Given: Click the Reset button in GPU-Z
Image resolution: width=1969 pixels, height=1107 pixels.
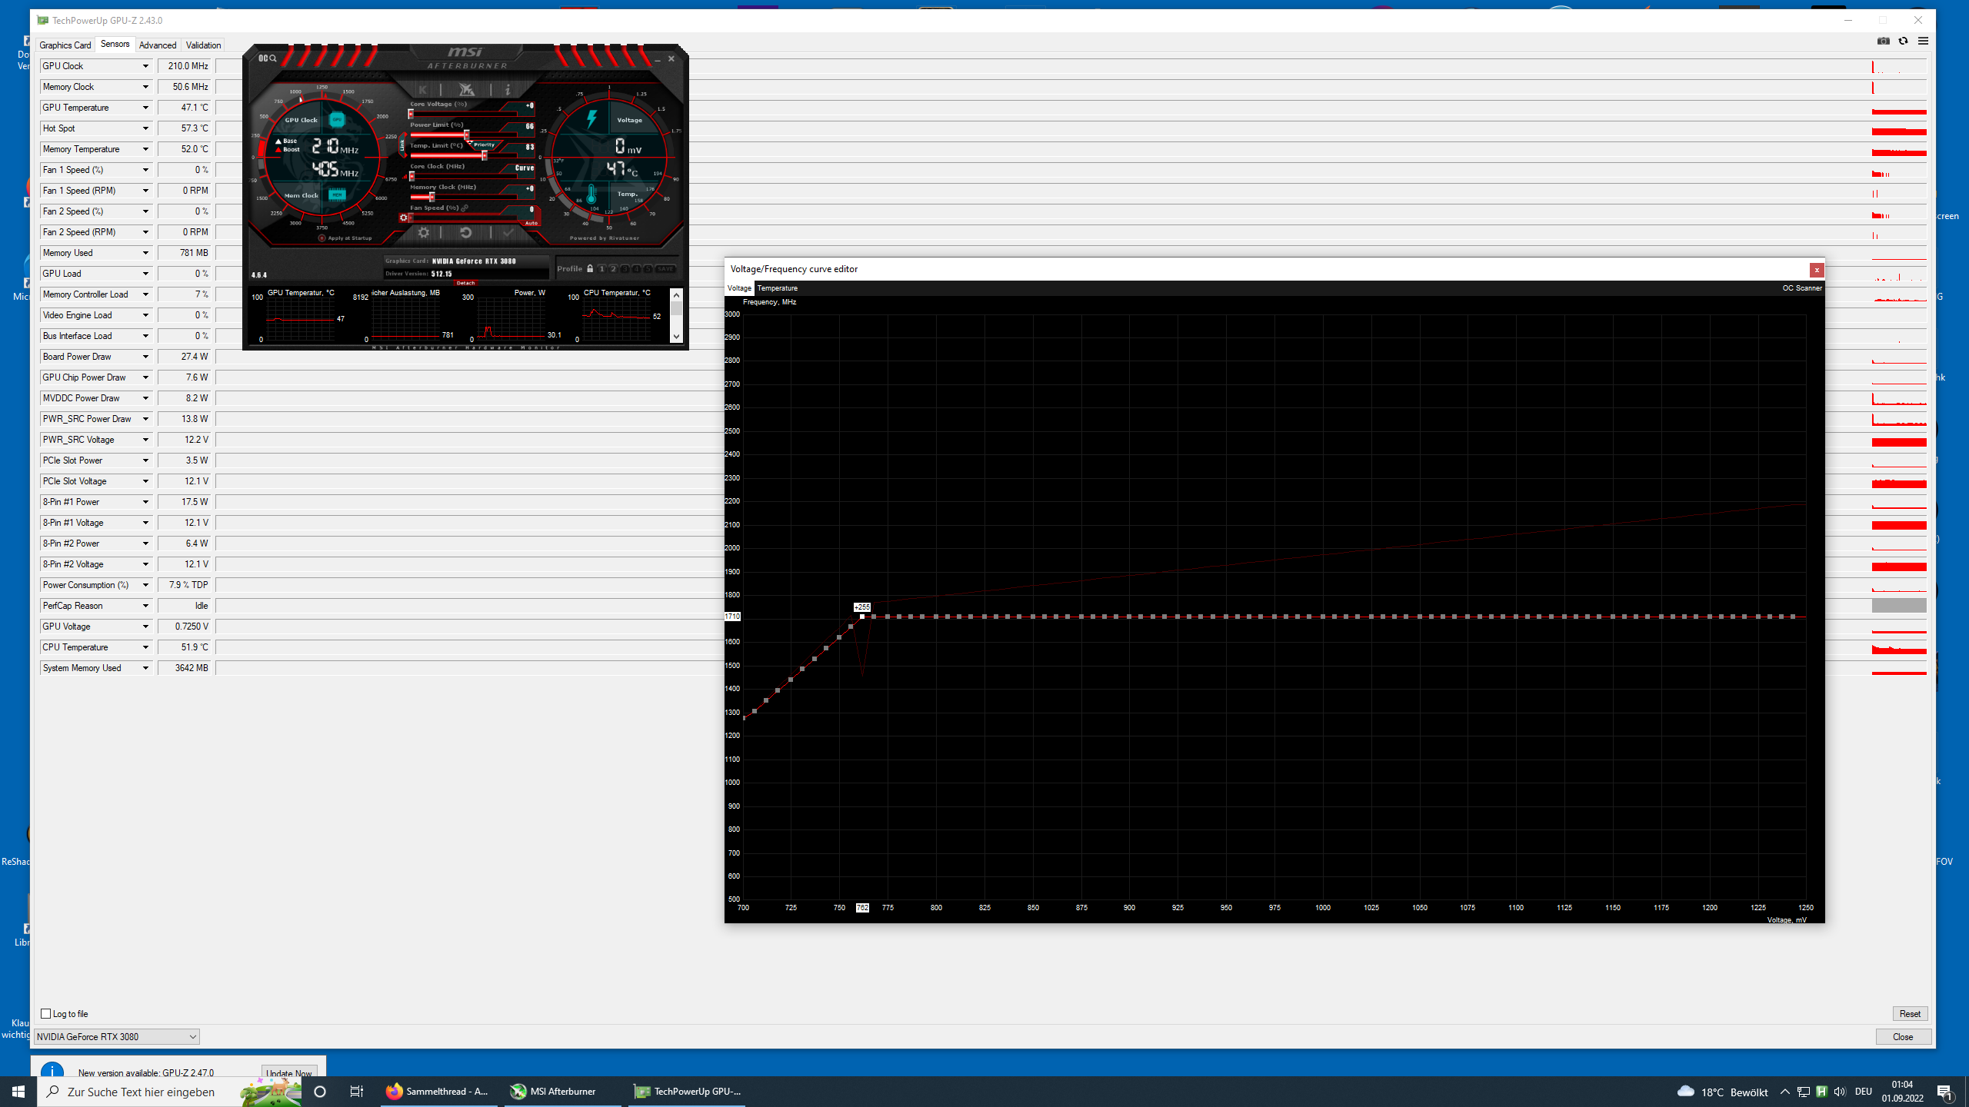Looking at the screenshot, I should (x=1909, y=1013).
